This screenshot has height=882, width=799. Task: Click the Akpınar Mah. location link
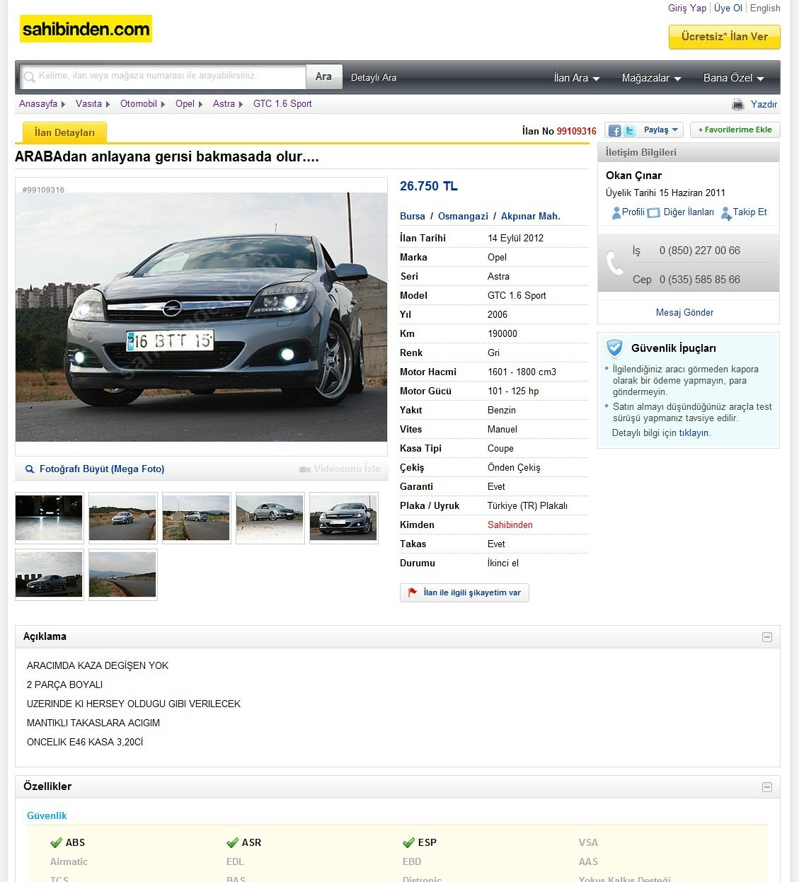(531, 216)
